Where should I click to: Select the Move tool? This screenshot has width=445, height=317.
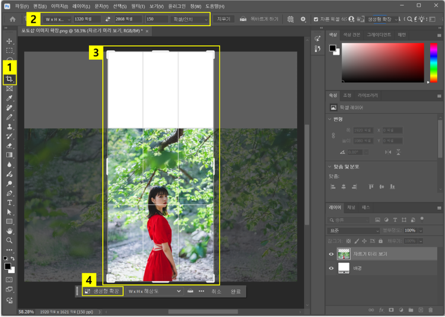pos(9,41)
